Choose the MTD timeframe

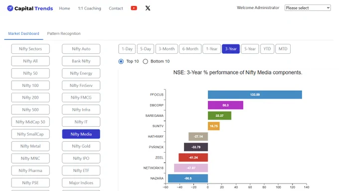click(x=283, y=49)
